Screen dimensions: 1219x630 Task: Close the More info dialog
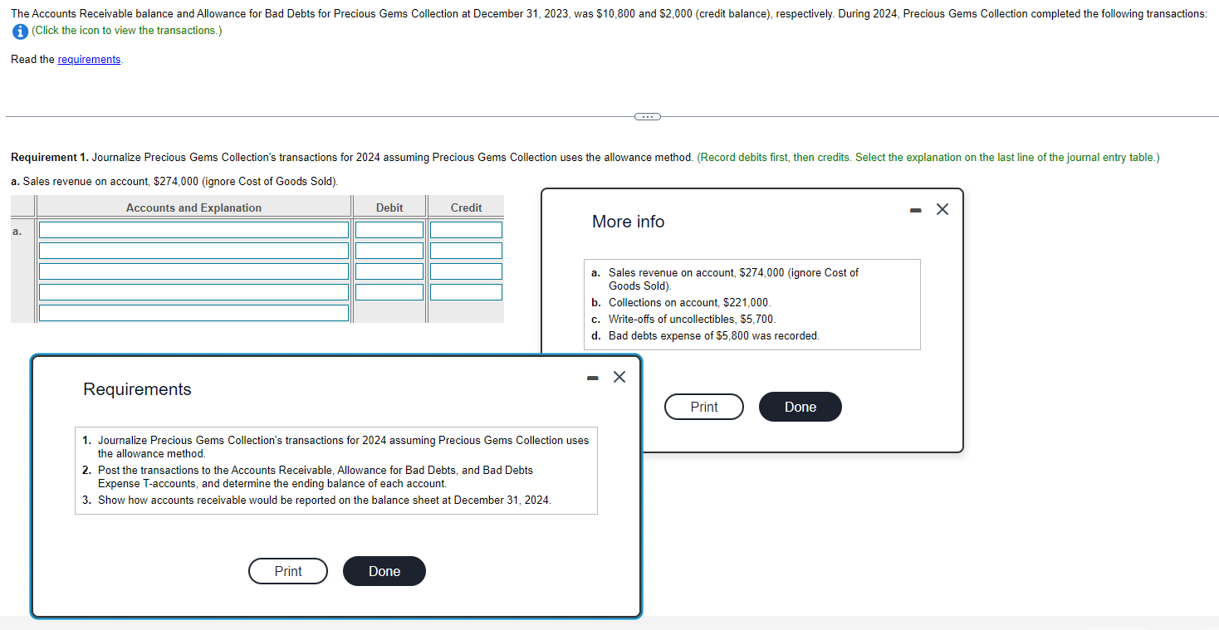pyautogui.click(x=942, y=210)
